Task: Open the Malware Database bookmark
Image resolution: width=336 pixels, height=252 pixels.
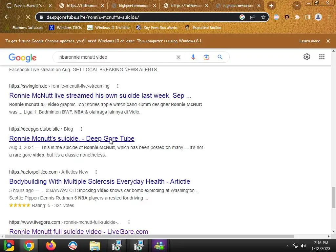Action: click(x=28, y=28)
